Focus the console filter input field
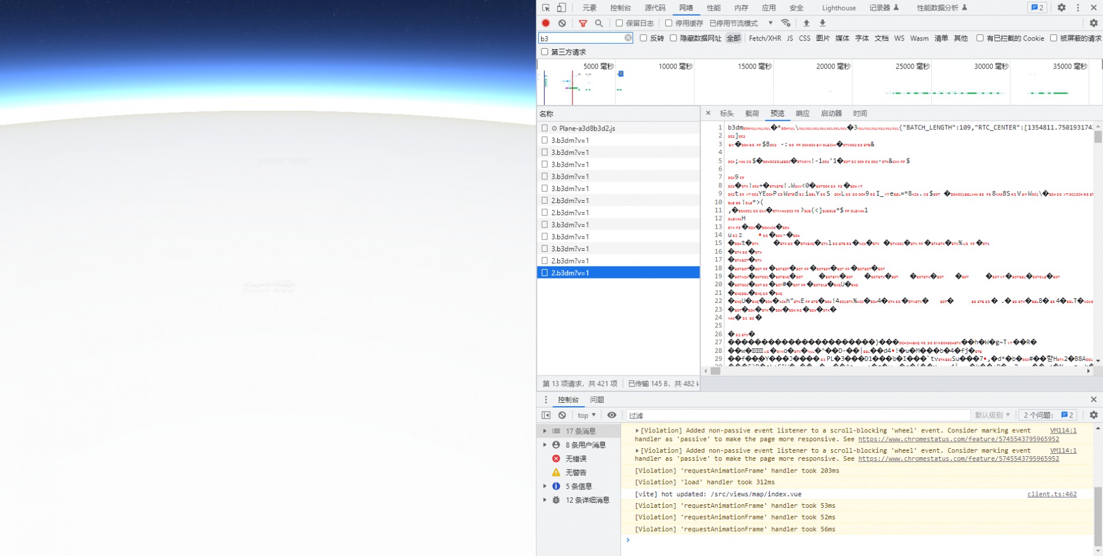This screenshot has width=1103, height=556. [x=798, y=415]
